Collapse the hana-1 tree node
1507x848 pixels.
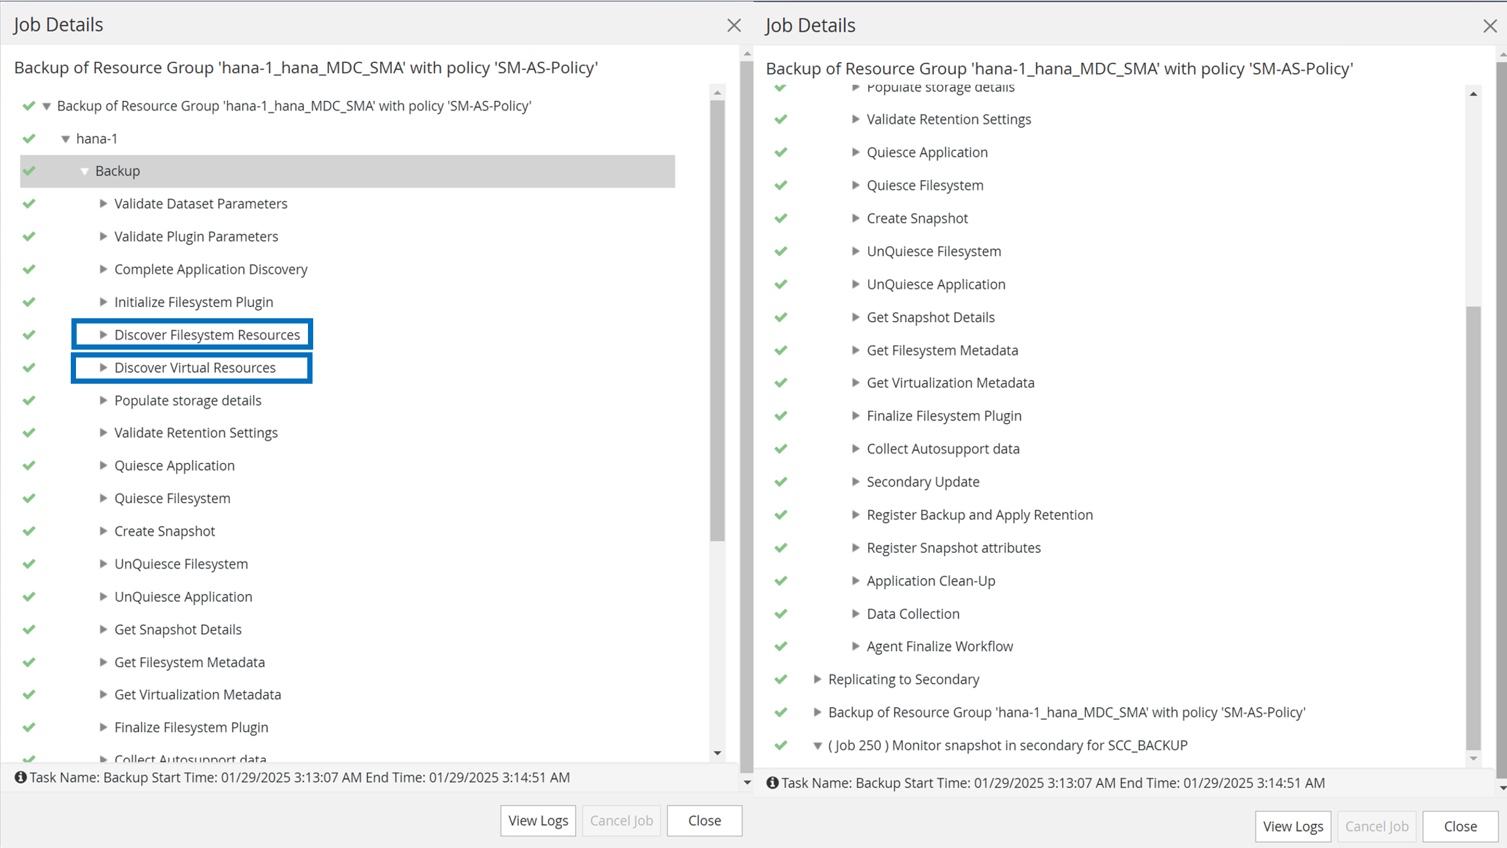[66, 139]
